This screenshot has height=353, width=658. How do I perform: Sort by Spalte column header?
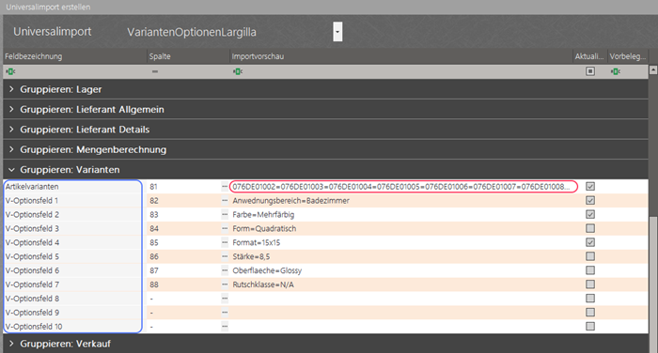pos(189,56)
